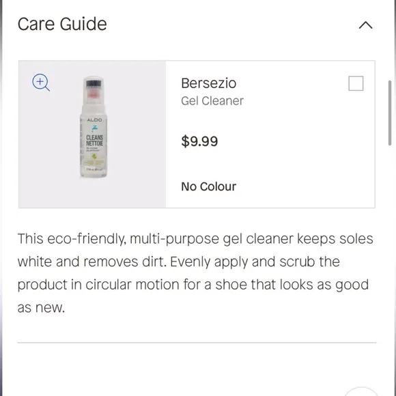Click the $9.99 price
Viewport: 396px width, 396px height.
coord(199,141)
